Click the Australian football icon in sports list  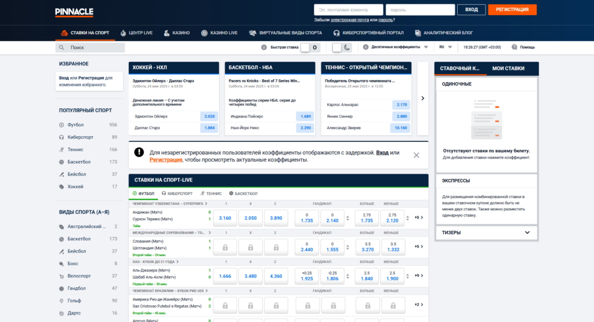[x=61, y=226]
